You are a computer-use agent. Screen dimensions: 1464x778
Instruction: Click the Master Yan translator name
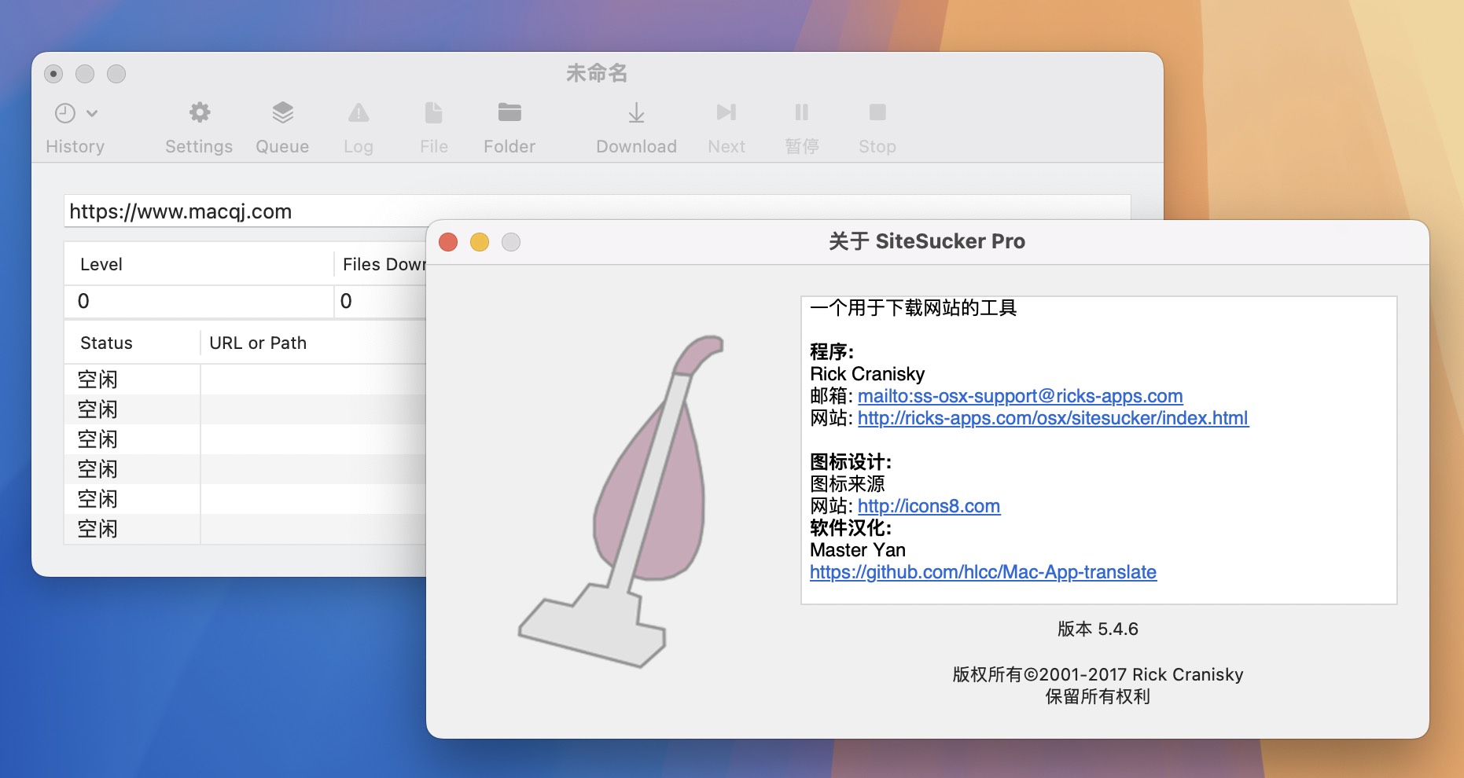[858, 550]
